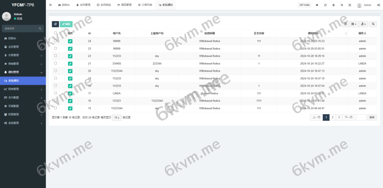Collapse sidebar using the hamburger menu icon
Viewport: 383px width, 188px height.
pyautogui.click(x=50, y=5)
